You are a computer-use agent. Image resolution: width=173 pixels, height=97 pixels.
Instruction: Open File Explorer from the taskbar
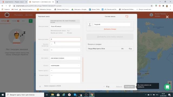(52, 95)
